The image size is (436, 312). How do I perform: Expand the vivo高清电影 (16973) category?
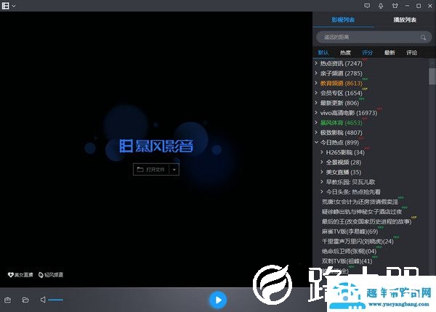pyautogui.click(x=316, y=112)
